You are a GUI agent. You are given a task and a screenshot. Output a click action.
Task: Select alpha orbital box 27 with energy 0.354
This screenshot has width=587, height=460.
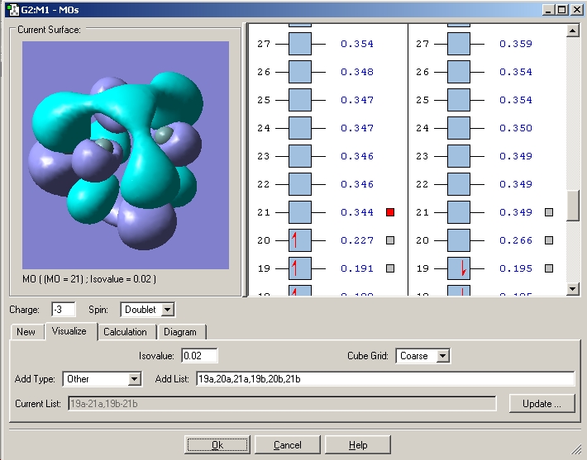click(300, 44)
